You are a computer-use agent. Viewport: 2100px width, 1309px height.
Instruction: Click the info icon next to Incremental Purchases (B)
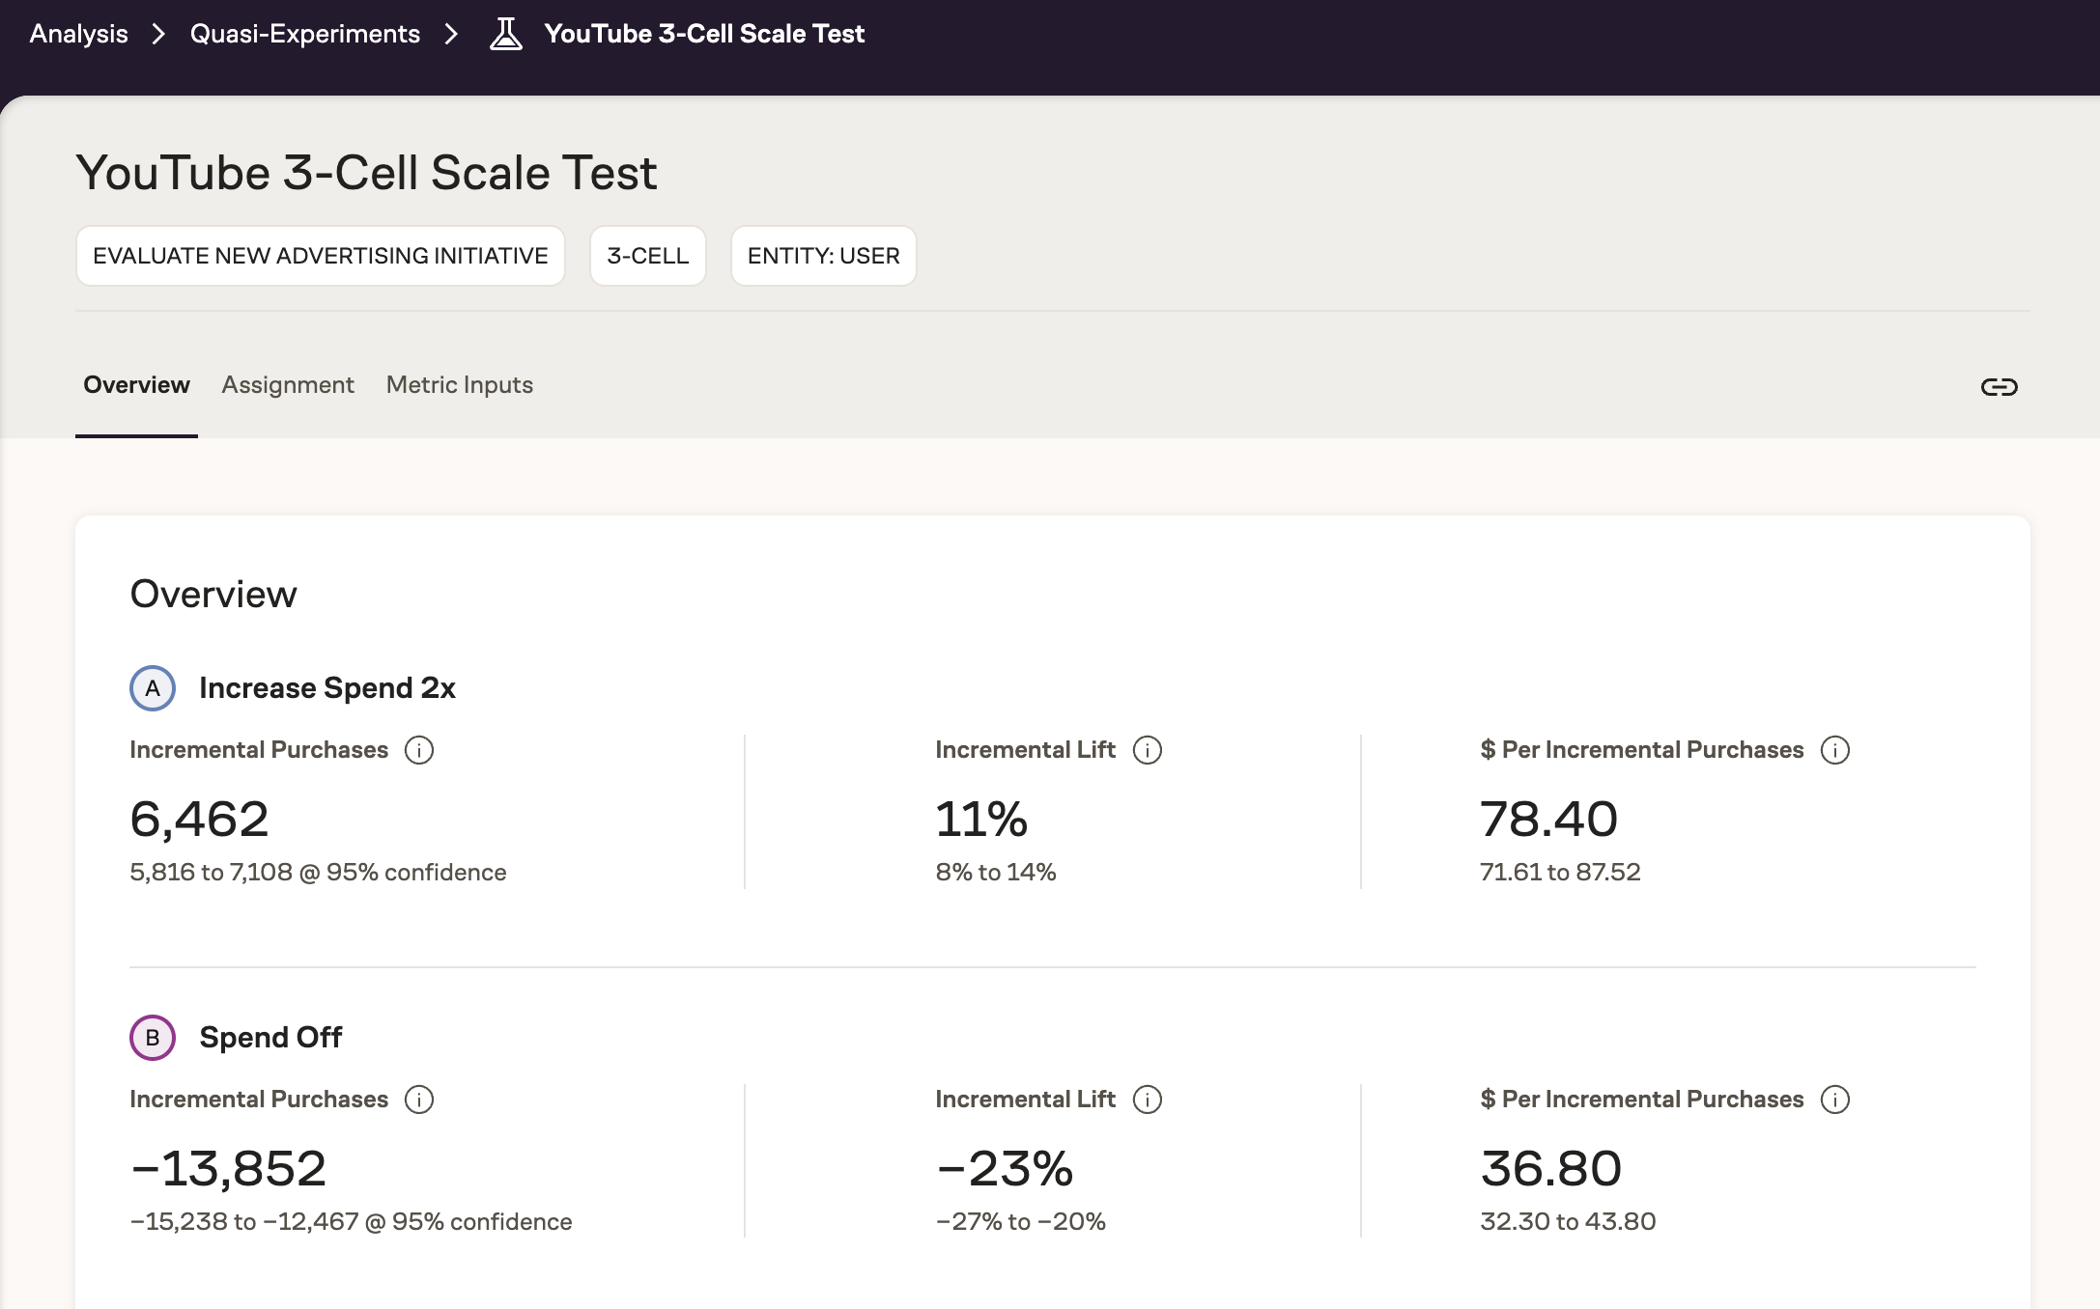(x=419, y=1098)
